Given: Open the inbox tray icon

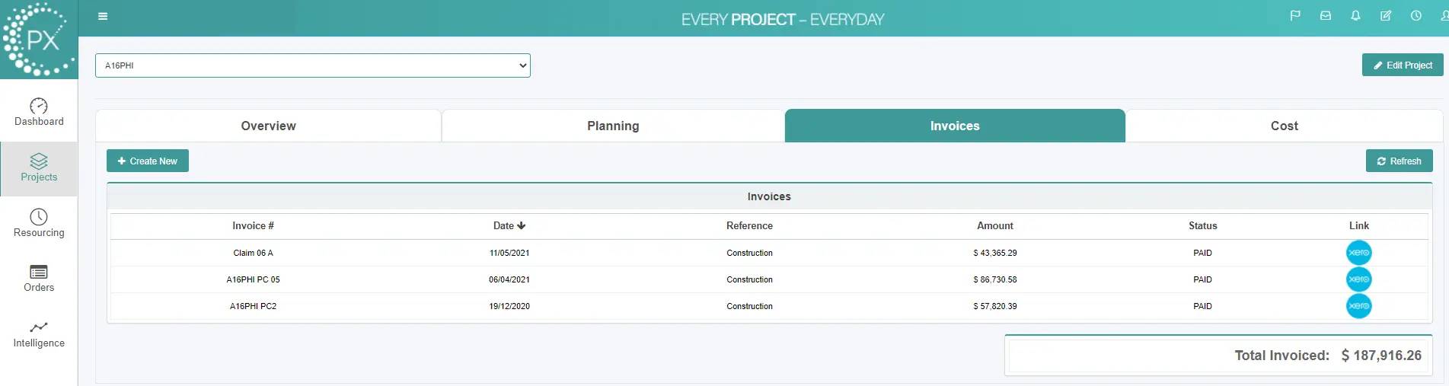Looking at the screenshot, I should 1326,16.
